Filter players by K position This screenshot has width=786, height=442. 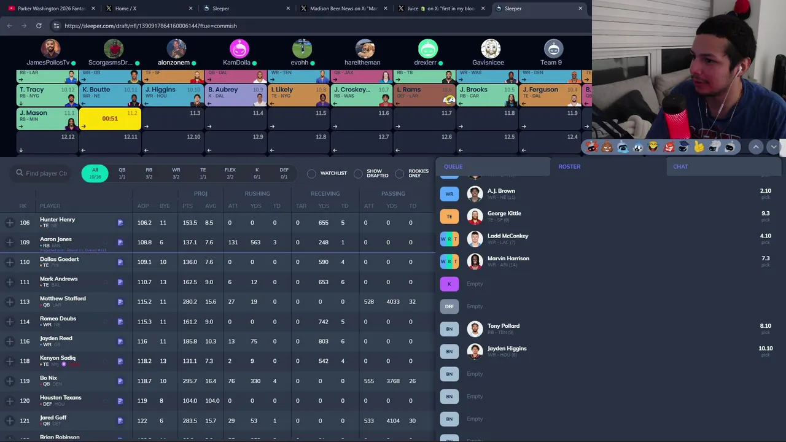click(257, 173)
